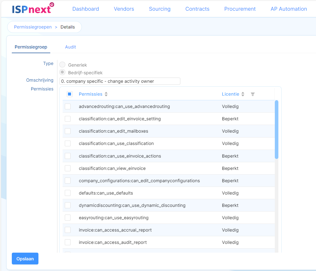Check advancedrouting:can_use_advancedrouting checkbox
The width and height of the screenshot is (316, 271).
68,106
